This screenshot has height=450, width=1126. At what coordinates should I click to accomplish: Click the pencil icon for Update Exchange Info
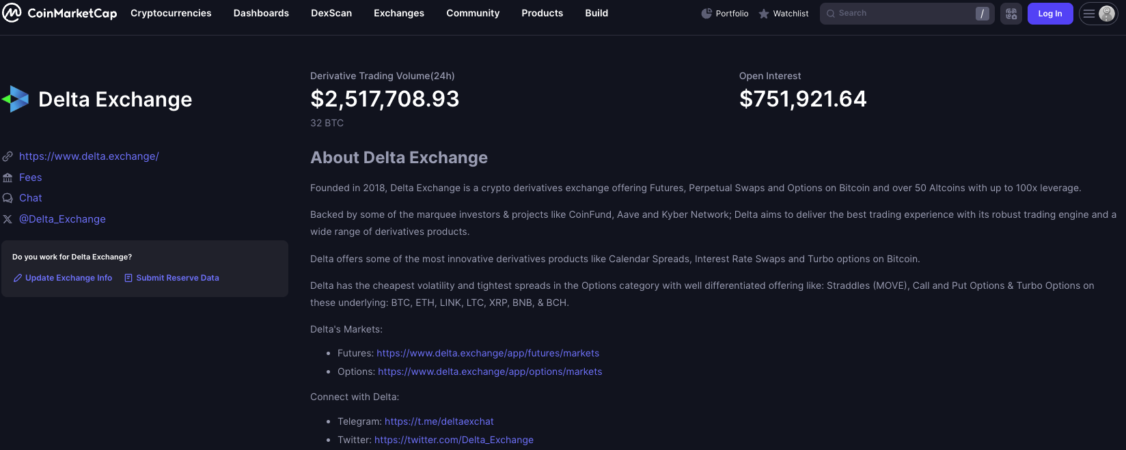(18, 278)
